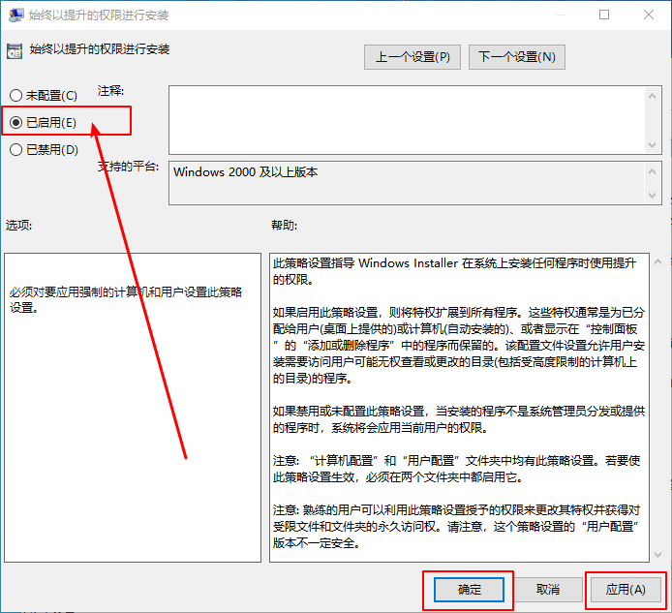The image size is (672, 613).
Task: Click inside the 帮助 description text area
Action: (455, 407)
